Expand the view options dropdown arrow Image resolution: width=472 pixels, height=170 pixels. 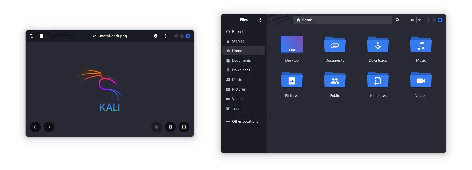[419, 20]
